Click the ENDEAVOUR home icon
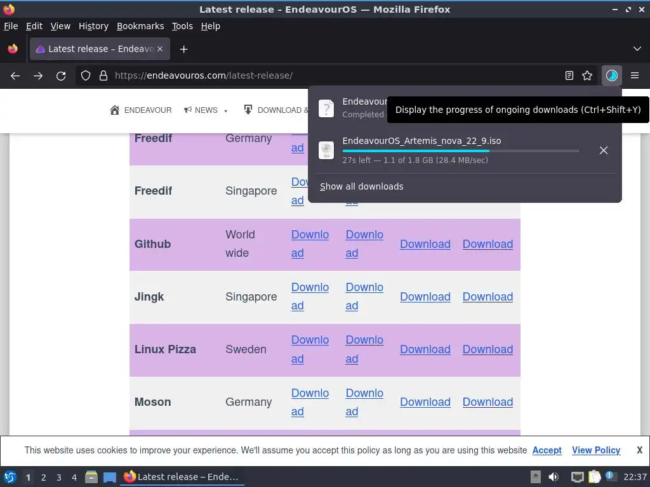This screenshot has height=487, width=650. pos(115,110)
